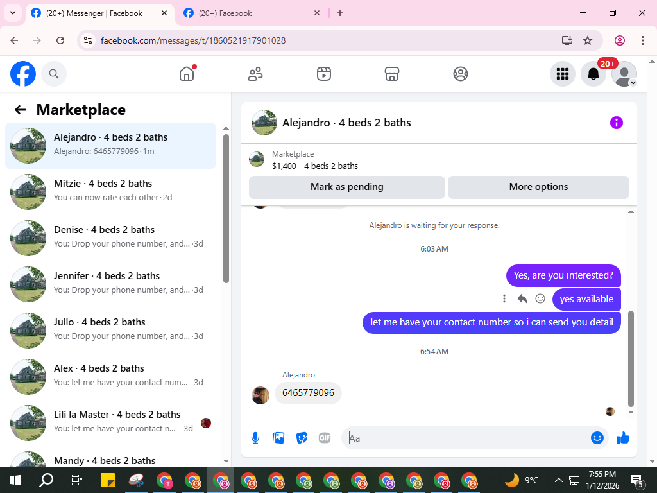This screenshot has width=657, height=493.
Task: Send a thumbs-up like
Action: (x=623, y=438)
